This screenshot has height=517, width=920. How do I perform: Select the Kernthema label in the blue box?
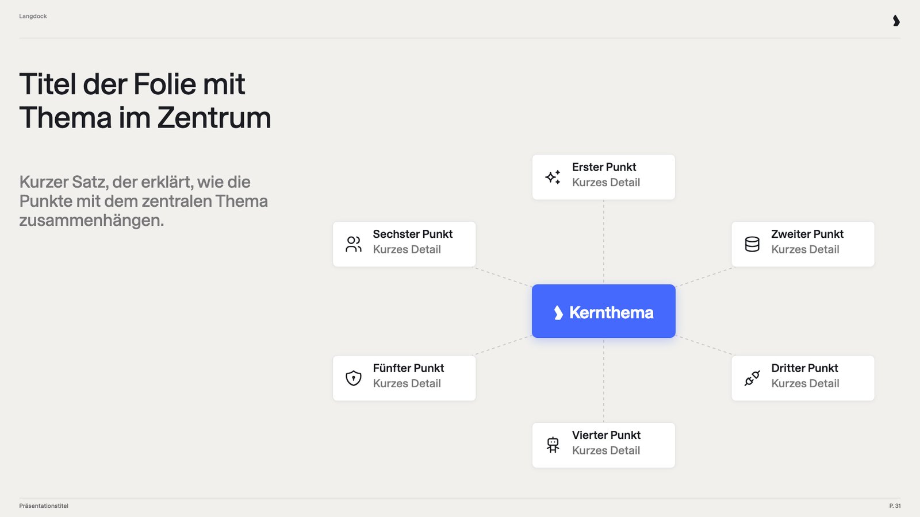click(611, 312)
